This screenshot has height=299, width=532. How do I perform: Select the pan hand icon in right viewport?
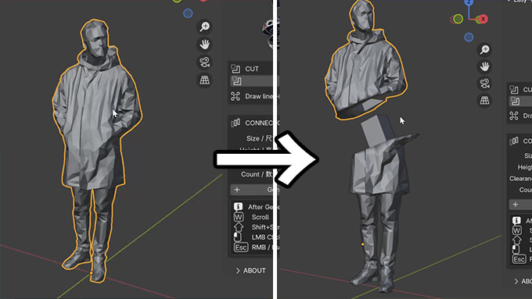point(484,66)
